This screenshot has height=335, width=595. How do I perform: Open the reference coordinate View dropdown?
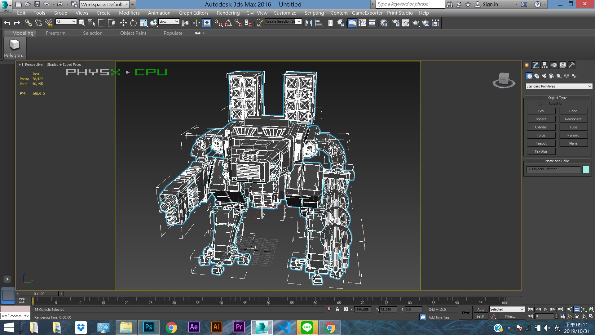tap(169, 21)
